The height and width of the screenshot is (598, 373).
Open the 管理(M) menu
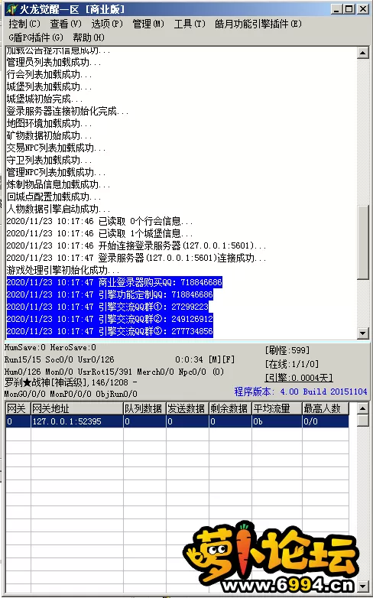pos(148,24)
